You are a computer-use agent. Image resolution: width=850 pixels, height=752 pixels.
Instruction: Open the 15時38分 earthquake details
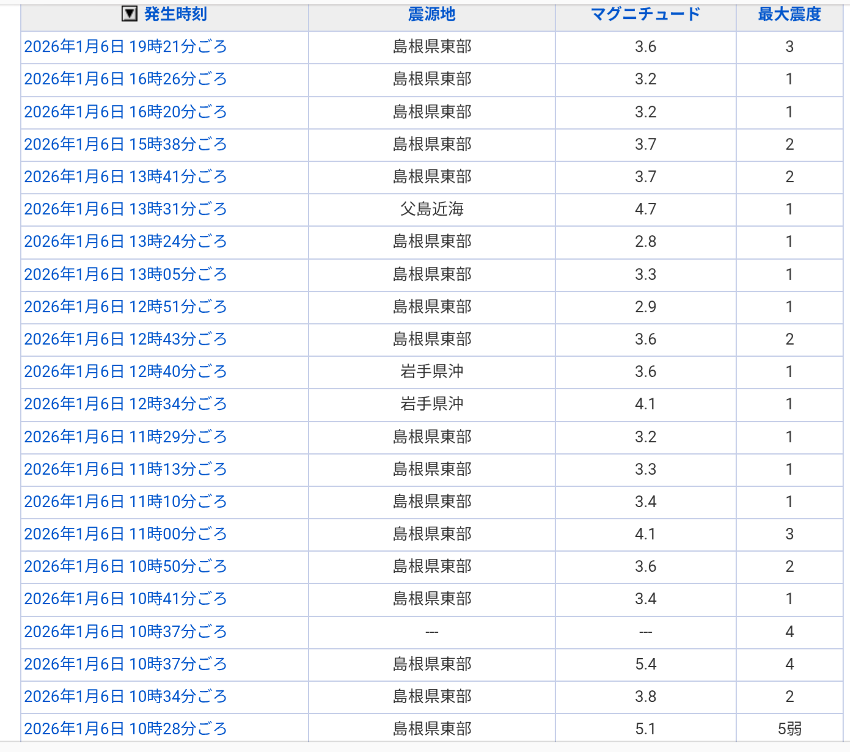point(125,144)
